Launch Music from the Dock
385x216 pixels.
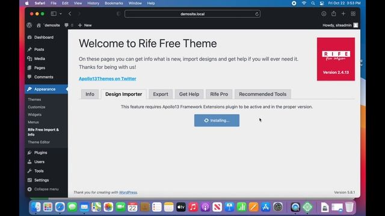click(x=193, y=207)
